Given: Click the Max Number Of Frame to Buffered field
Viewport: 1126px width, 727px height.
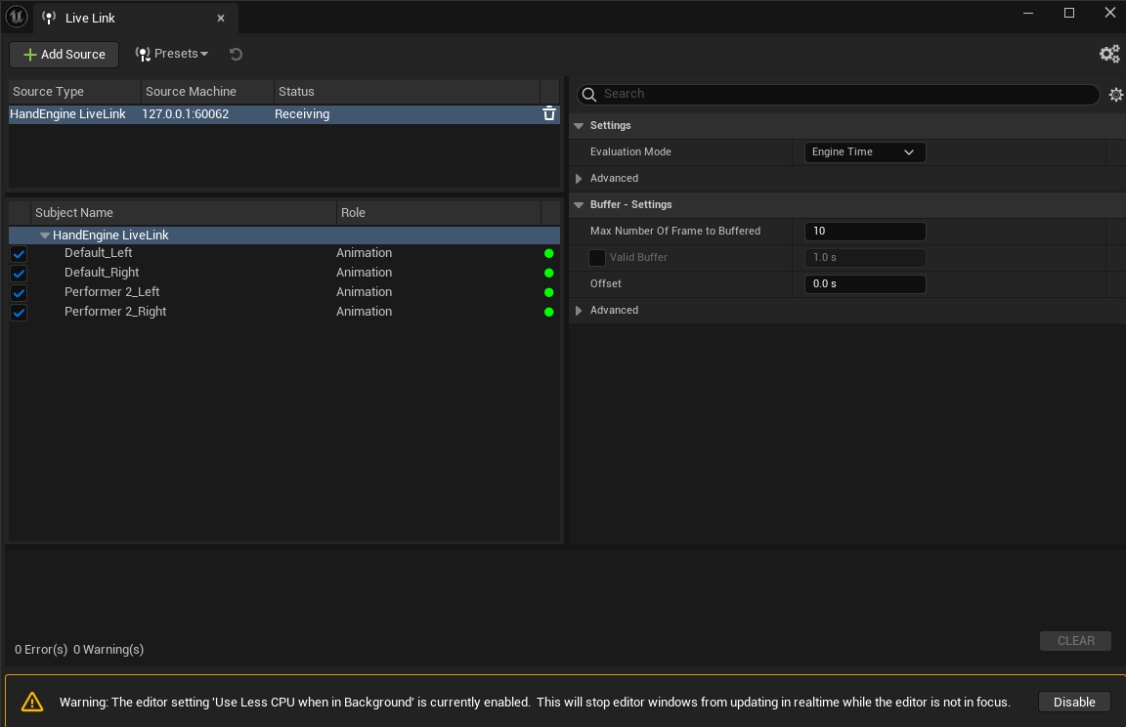Looking at the screenshot, I should point(865,231).
